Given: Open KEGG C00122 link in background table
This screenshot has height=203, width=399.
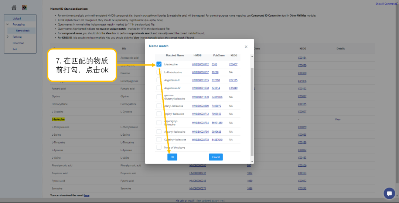Looking at the screenshot, I should tap(302, 89).
